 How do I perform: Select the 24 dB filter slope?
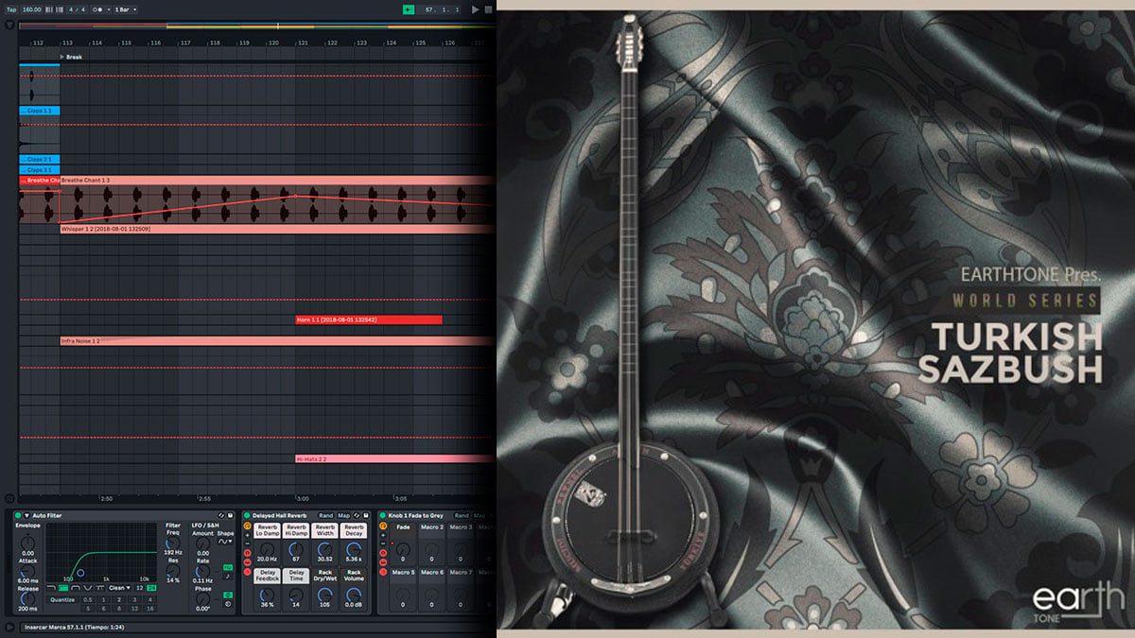pyautogui.click(x=151, y=588)
